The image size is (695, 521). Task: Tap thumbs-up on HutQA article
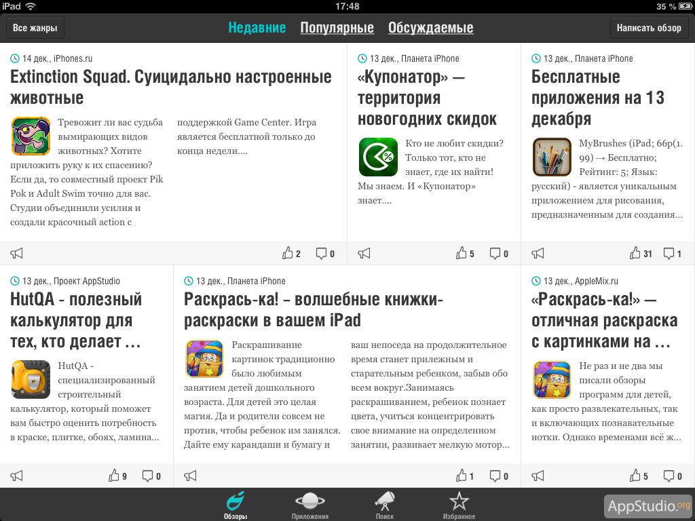(118, 476)
